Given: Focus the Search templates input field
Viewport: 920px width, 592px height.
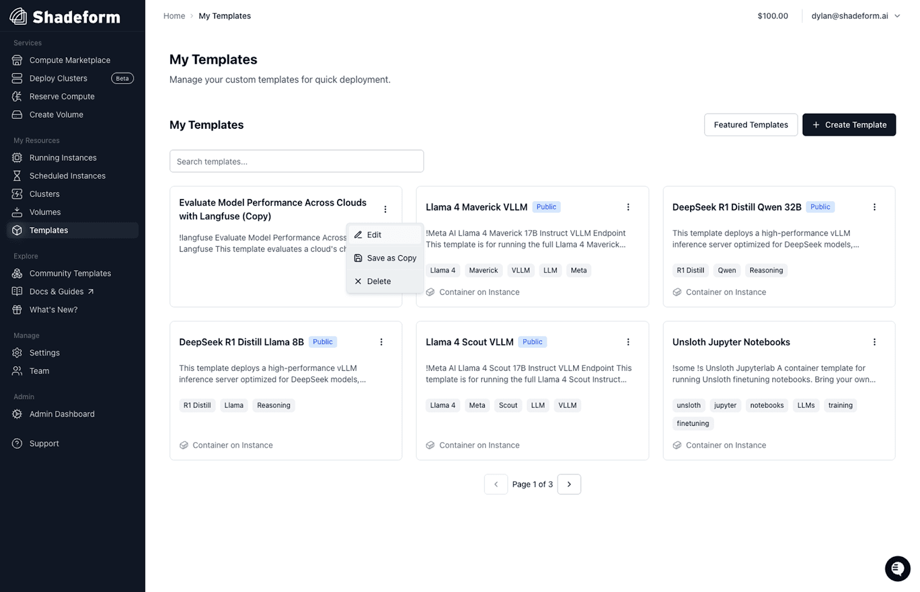Looking at the screenshot, I should click(296, 162).
